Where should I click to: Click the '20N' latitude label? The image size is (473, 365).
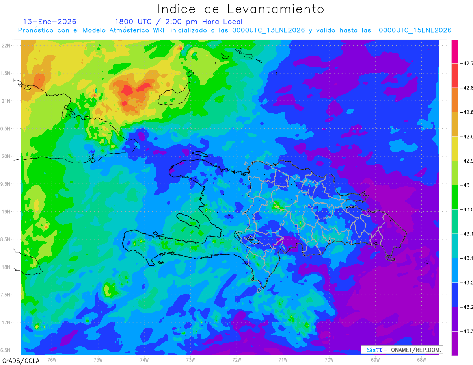pyautogui.click(x=6, y=156)
